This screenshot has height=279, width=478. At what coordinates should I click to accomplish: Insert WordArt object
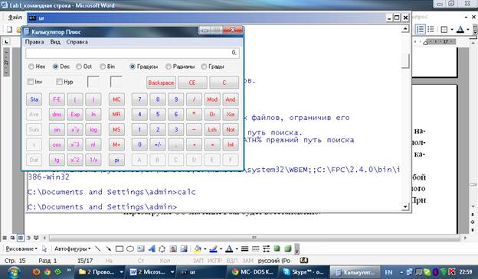coord(152,249)
